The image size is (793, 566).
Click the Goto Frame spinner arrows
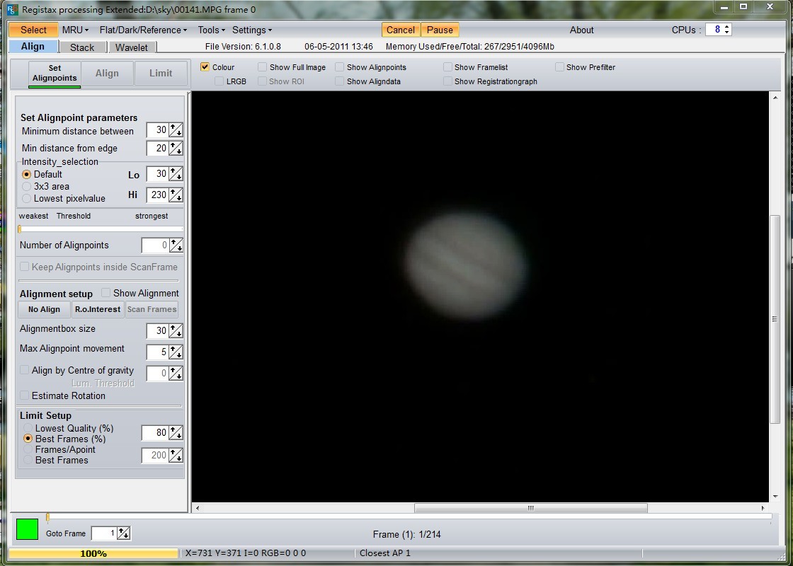(x=123, y=533)
